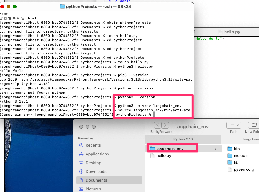
Task: Click the Forward arrow in Finder toolbar
Action: click(x=165, y=125)
